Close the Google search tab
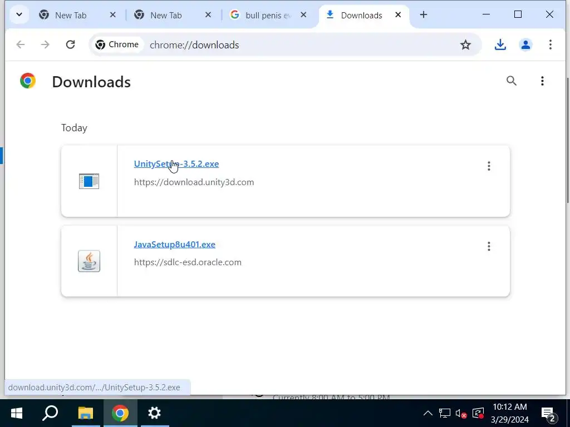Image resolution: width=570 pixels, height=427 pixels. 303,15
